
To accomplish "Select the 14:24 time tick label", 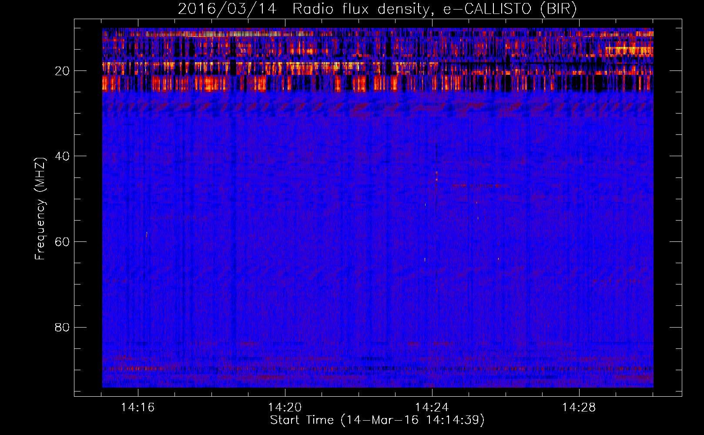I will pyautogui.click(x=432, y=408).
